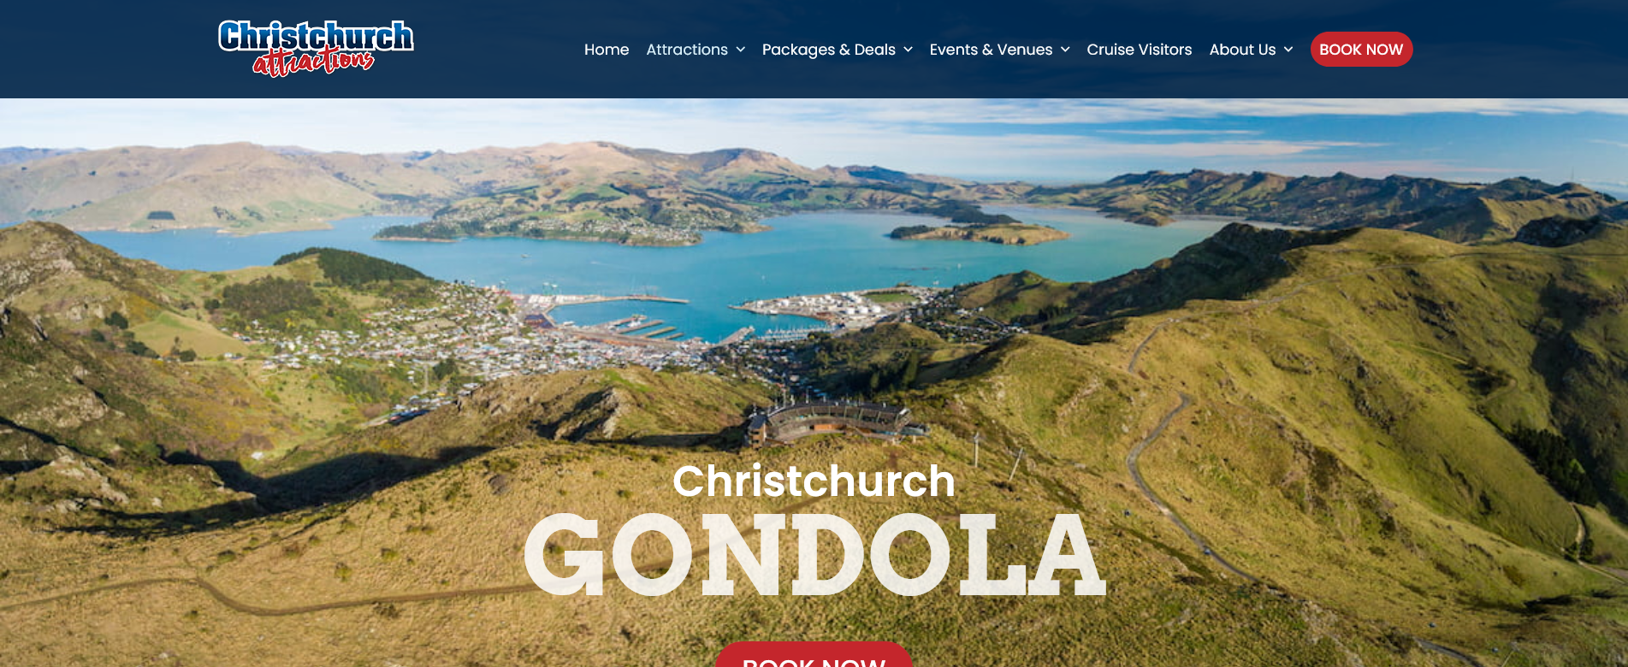
Task: Open the About Us menu
Action: (x=1242, y=50)
